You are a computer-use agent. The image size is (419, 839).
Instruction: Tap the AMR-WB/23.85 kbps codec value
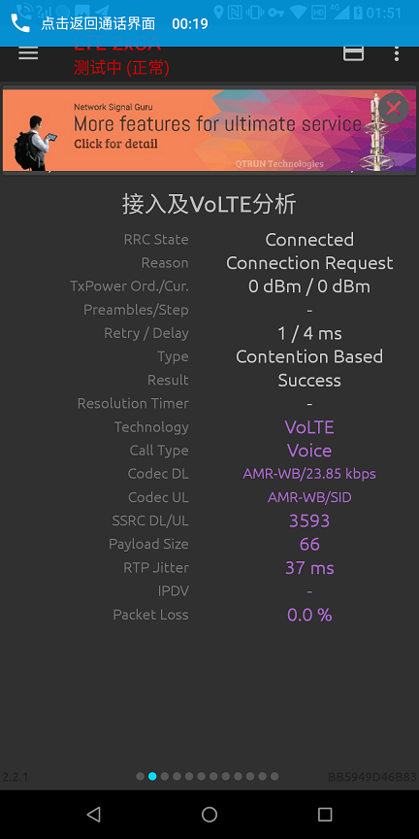[309, 474]
